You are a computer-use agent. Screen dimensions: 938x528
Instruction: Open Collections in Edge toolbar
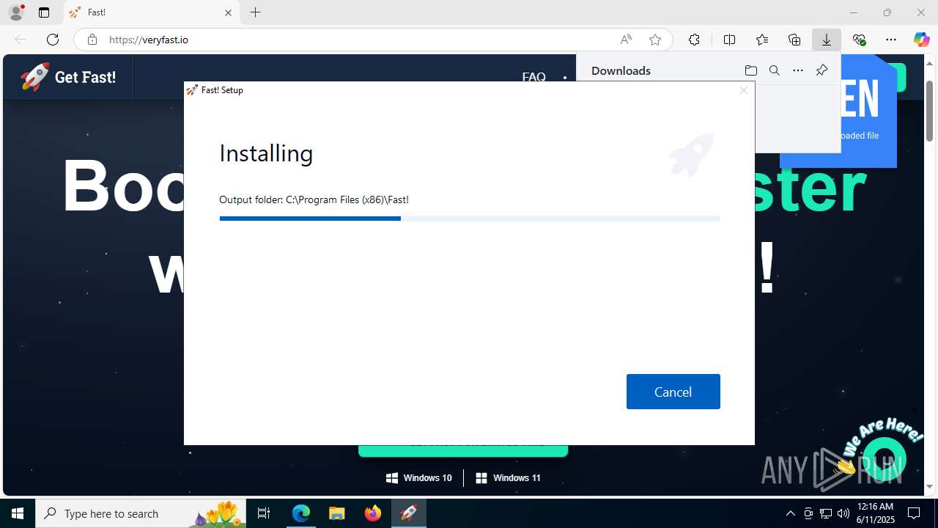pyautogui.click(x=794, y=40)
